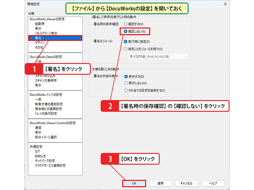Click the DocuWorks Viewerの設定 heading

tap(47, 19)
